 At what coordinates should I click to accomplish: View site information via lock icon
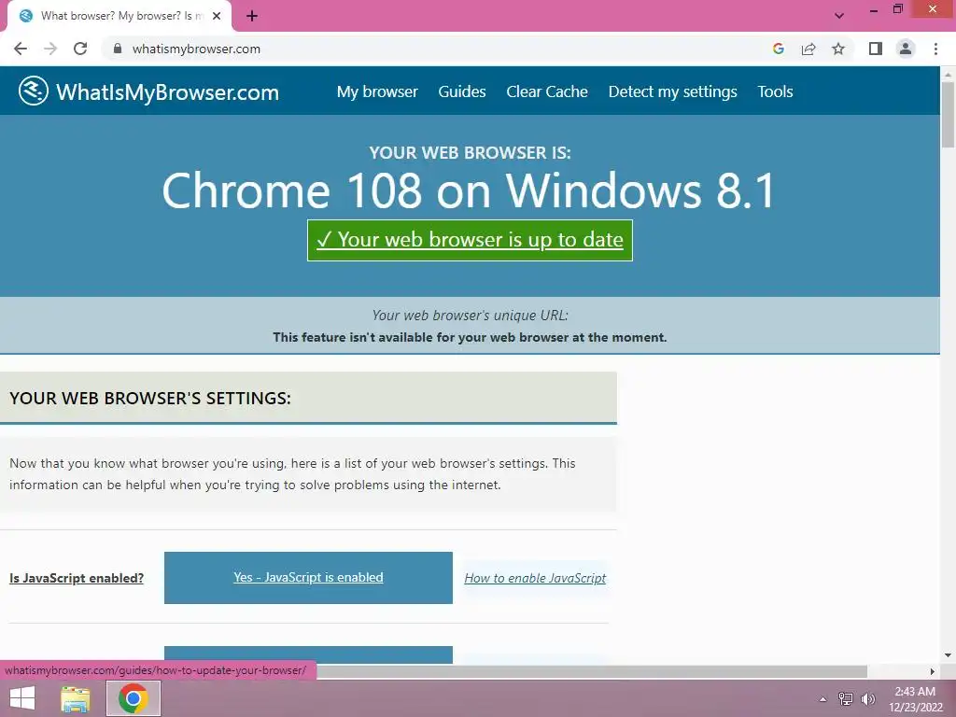coord(118,49)
